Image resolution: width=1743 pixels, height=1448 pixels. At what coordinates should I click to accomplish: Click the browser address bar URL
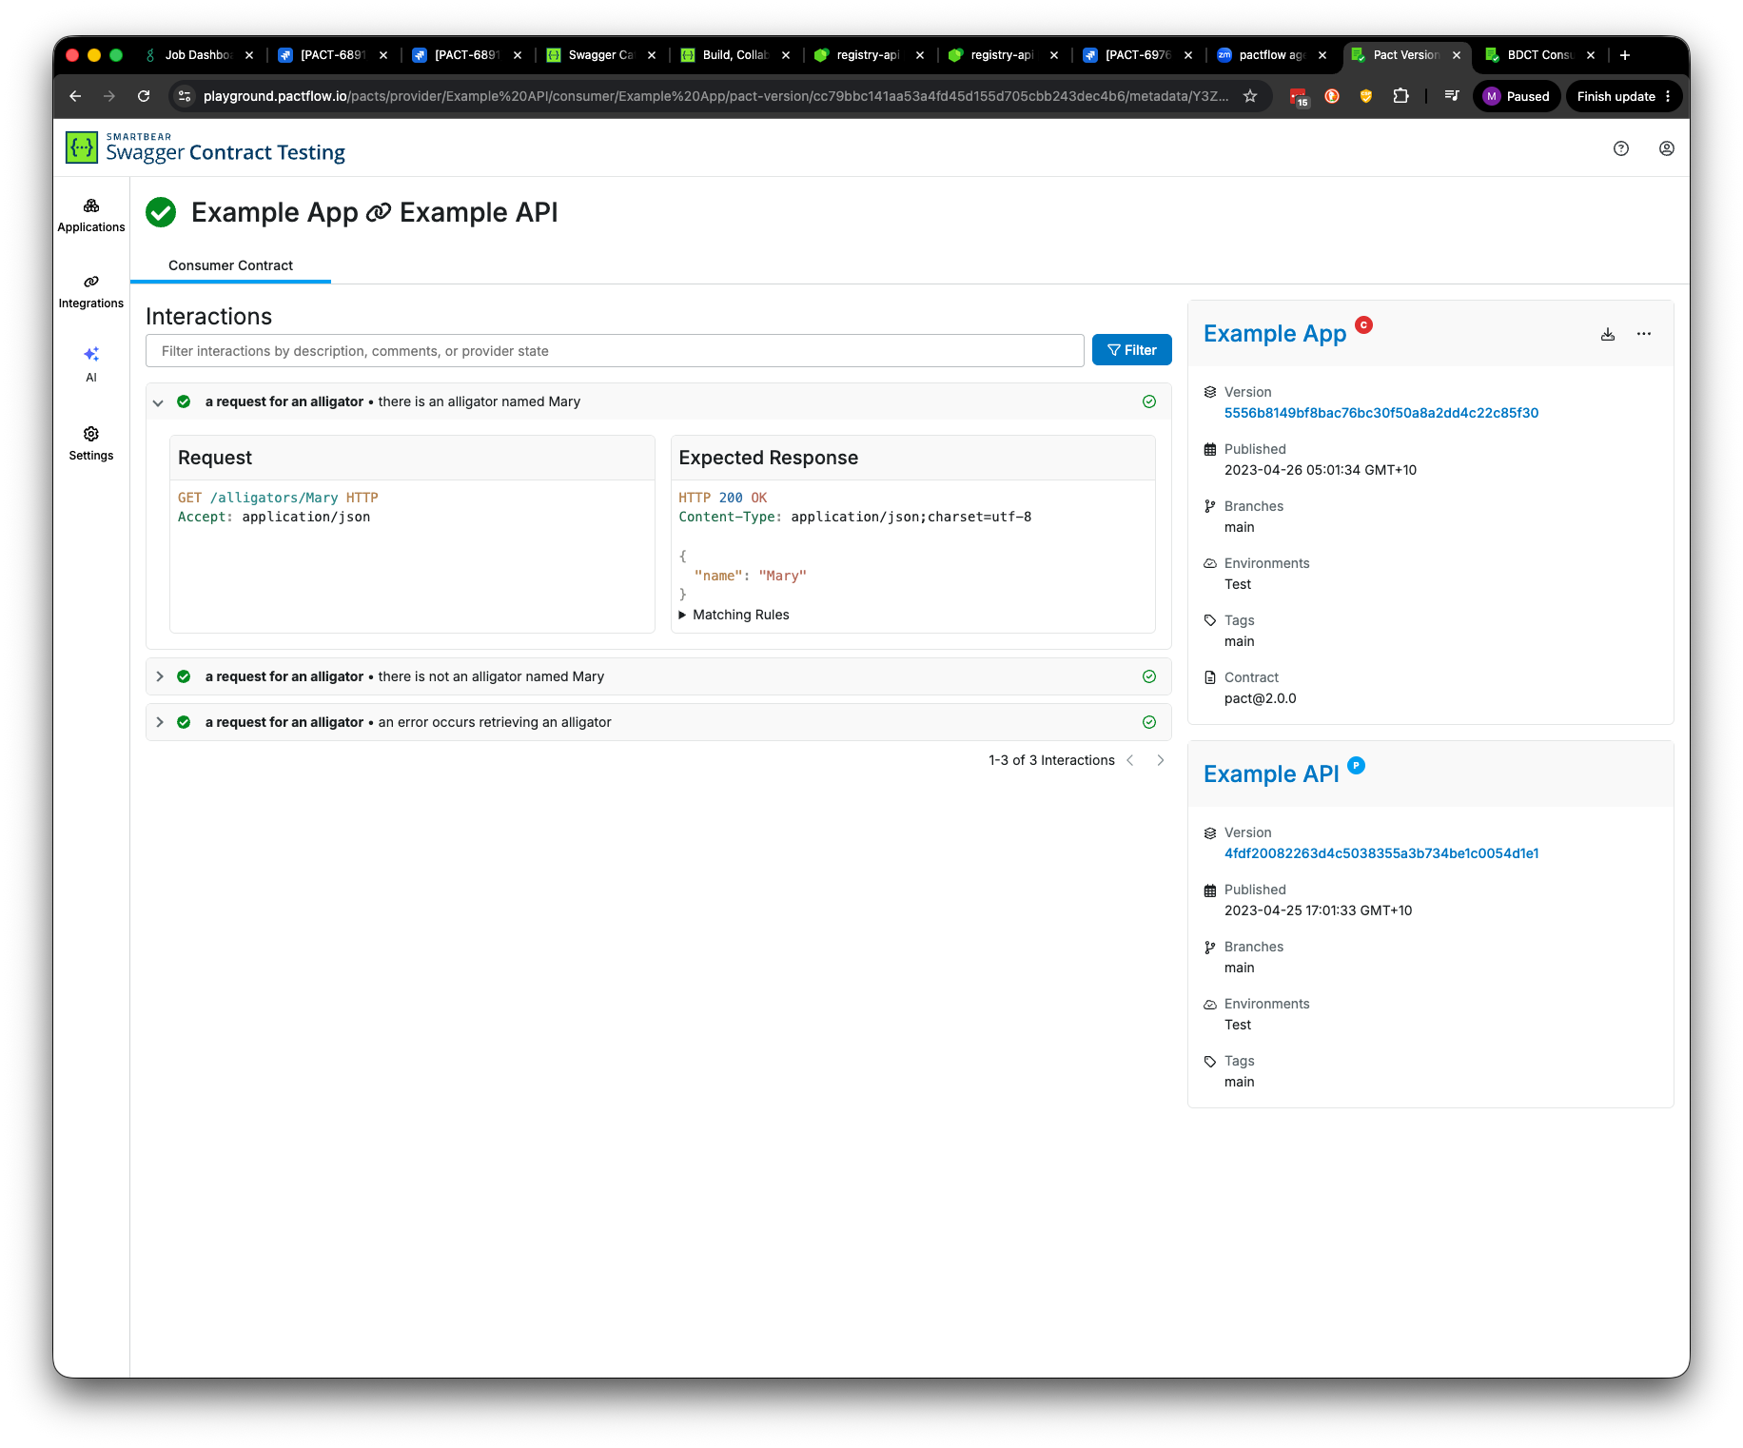pos(715,96)
